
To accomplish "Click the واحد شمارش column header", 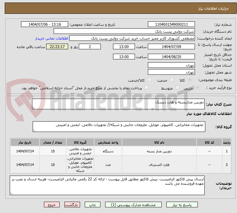I will [x=108, y=142].
